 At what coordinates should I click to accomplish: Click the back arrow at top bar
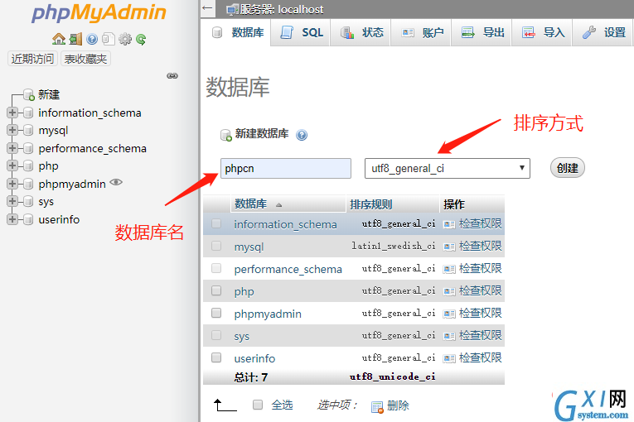[x=207, y=7]
